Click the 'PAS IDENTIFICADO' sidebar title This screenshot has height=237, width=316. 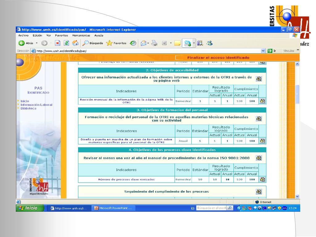[x=38, y=90]
